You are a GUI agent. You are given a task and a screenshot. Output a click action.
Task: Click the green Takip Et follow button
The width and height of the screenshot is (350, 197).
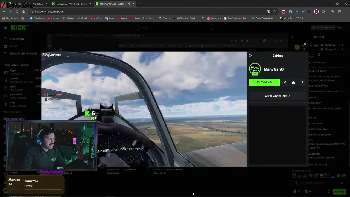point(264,82)
